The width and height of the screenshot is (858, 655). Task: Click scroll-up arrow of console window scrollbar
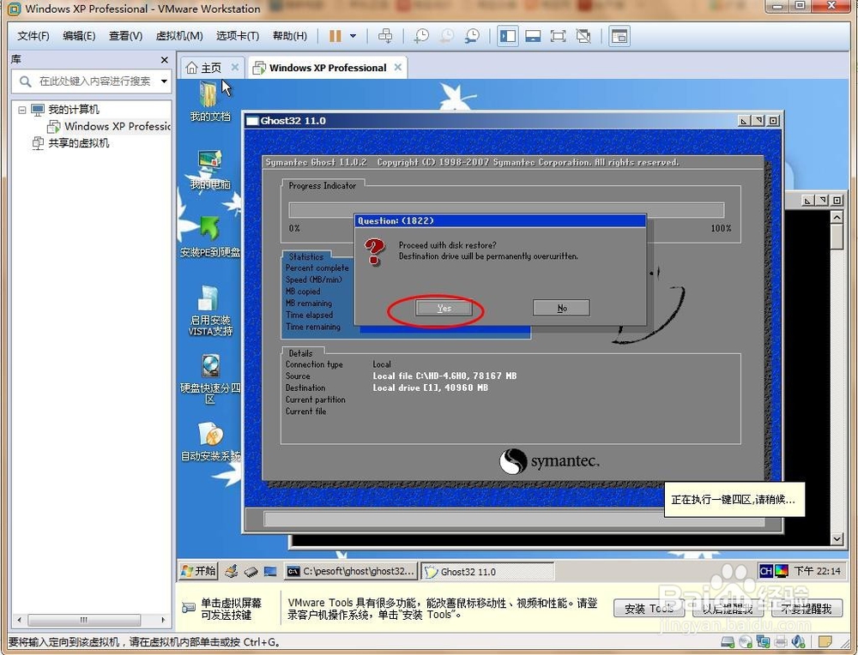837,218
